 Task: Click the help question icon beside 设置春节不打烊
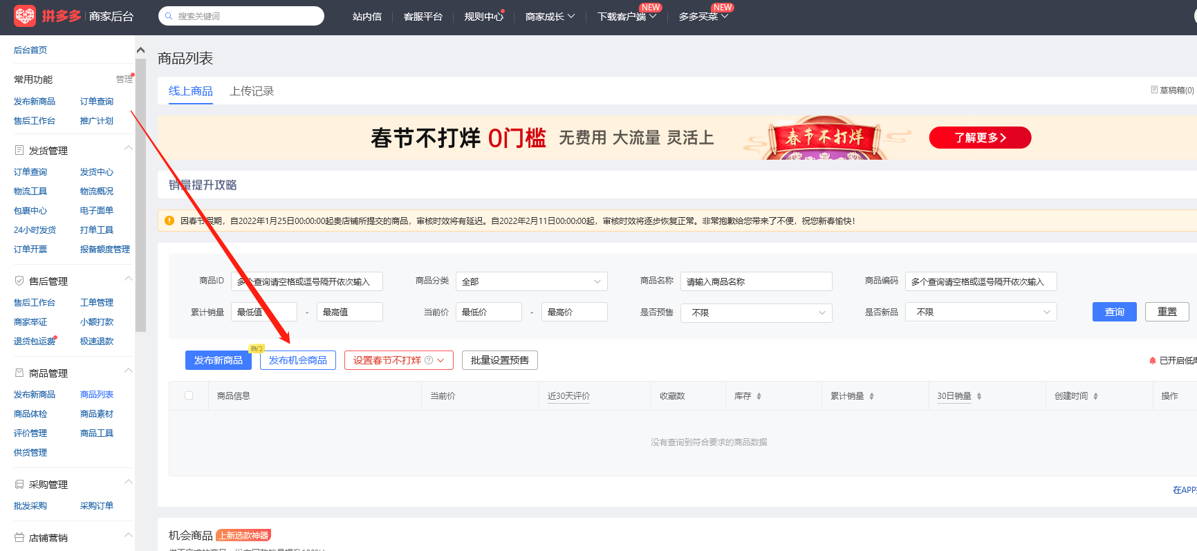pyautogui.click(x=429, y=360)
